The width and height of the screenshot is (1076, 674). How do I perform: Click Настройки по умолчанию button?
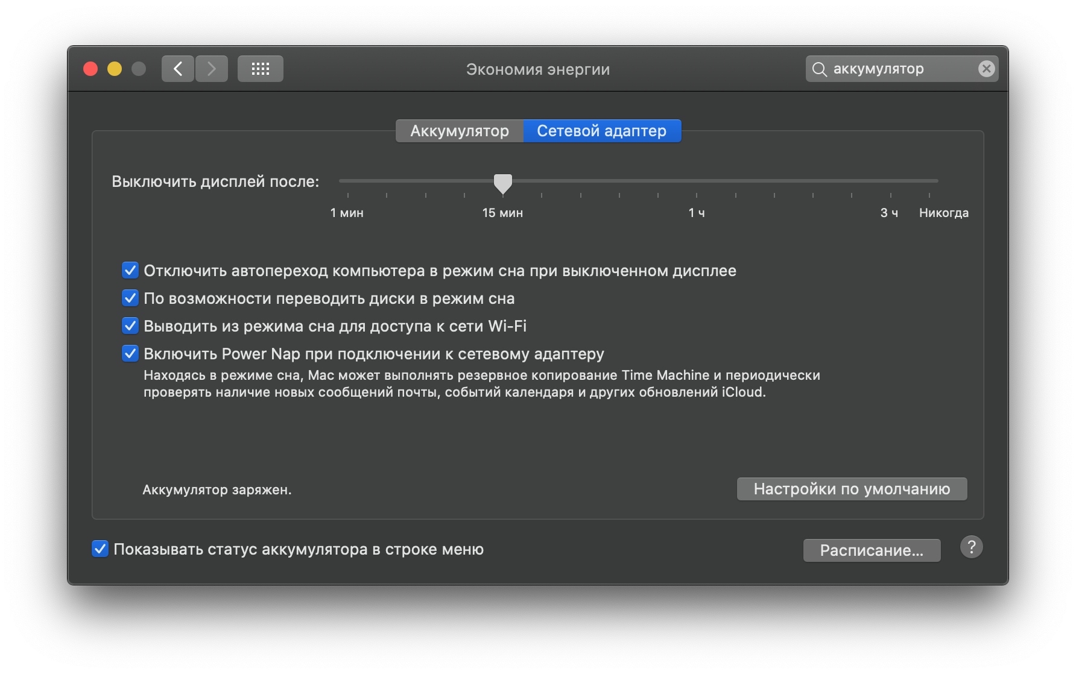pyautogui.click(x=852, y=489)
